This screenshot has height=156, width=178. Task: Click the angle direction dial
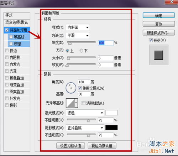pyautogui.click(x=71, y=88)
